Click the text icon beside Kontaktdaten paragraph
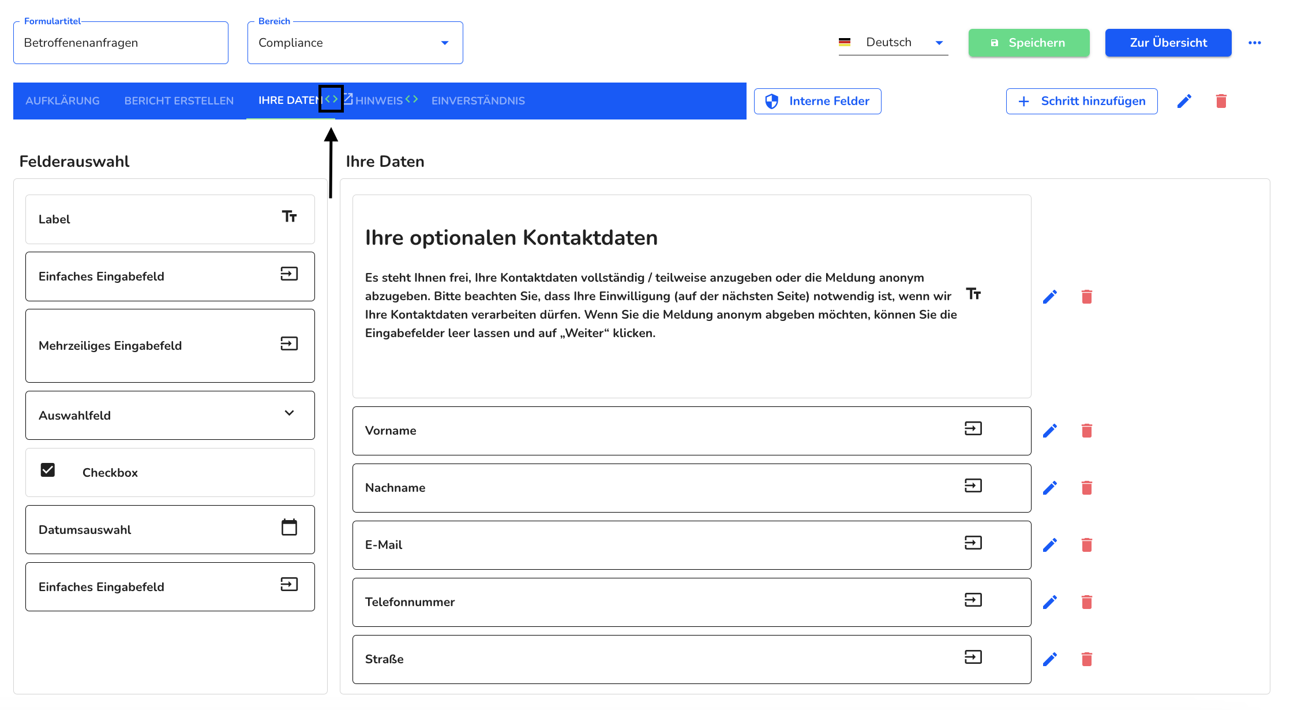 pos(974,294)
